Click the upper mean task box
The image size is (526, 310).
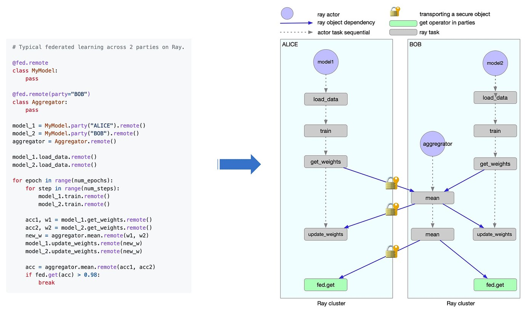432,198
